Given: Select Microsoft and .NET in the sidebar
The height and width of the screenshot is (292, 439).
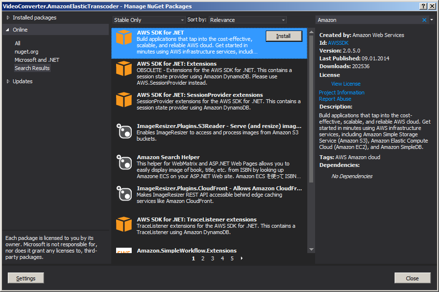Looking at the screenshot, I should tap(36, 59).
